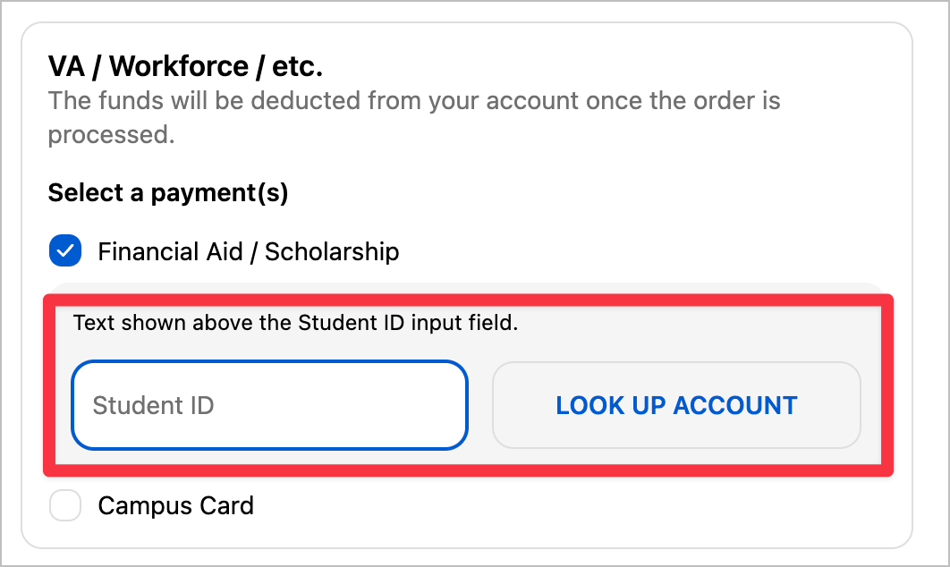Click the empty box icon beside Campus Card
This screenshot has width=950, height=567.
(65, 505)
